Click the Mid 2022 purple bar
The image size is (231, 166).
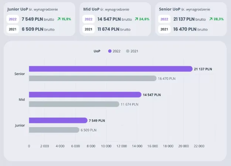85,94
